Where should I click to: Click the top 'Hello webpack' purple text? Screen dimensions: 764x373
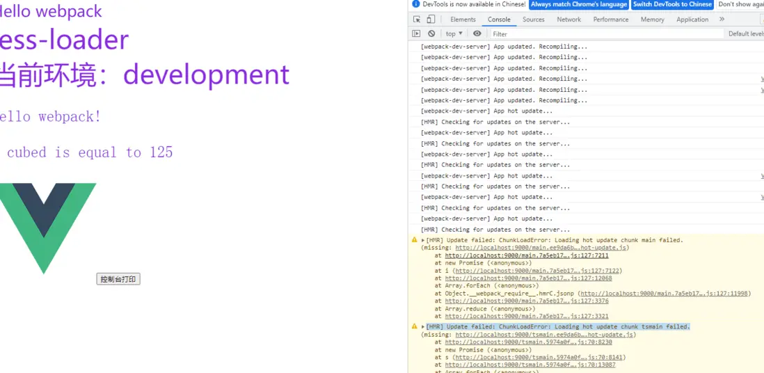click(x=51, y=10)
